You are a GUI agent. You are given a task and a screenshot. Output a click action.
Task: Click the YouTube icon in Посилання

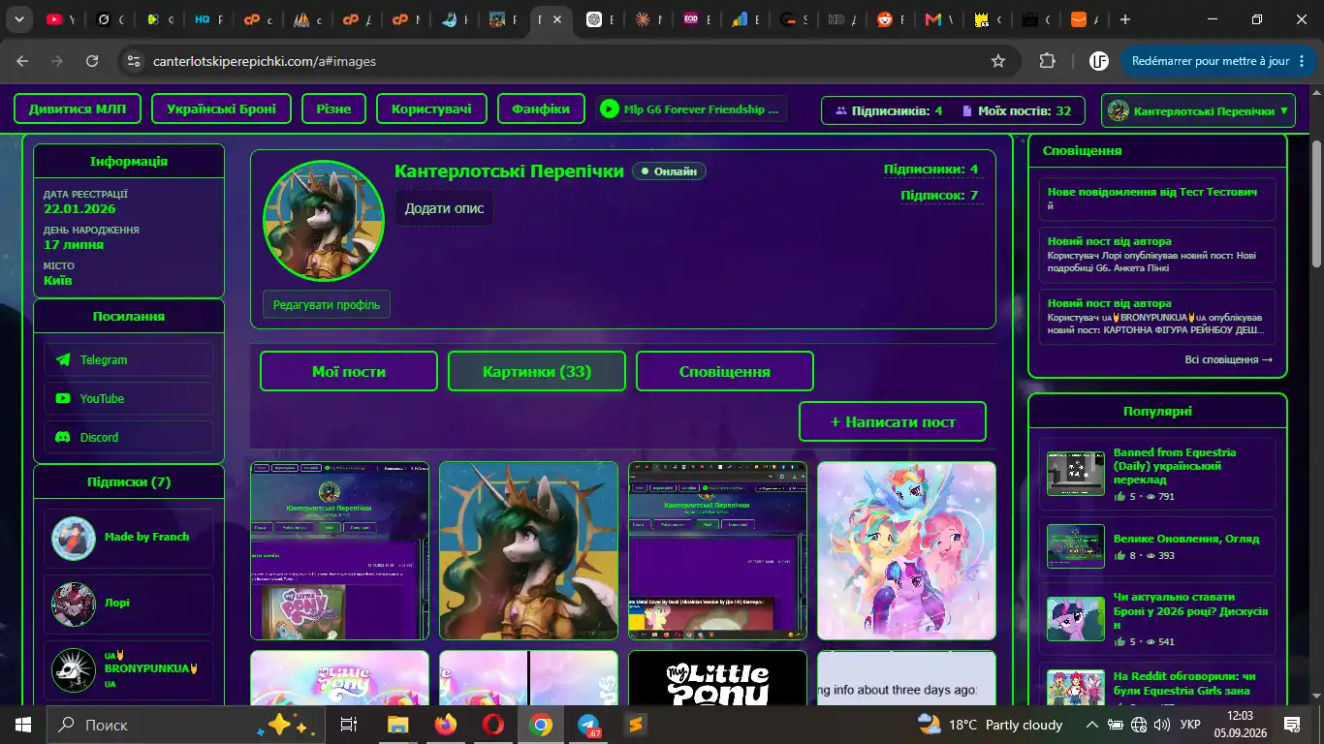[63, 398]
